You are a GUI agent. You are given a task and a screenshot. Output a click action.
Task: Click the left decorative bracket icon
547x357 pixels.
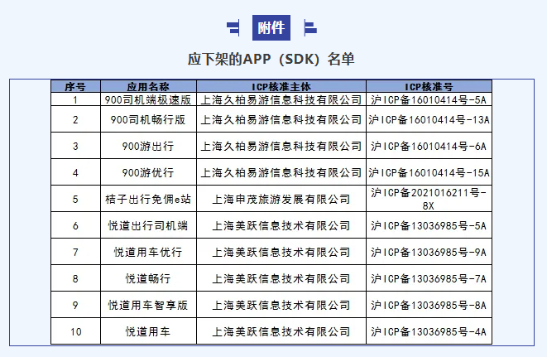[x=233, y=27]
